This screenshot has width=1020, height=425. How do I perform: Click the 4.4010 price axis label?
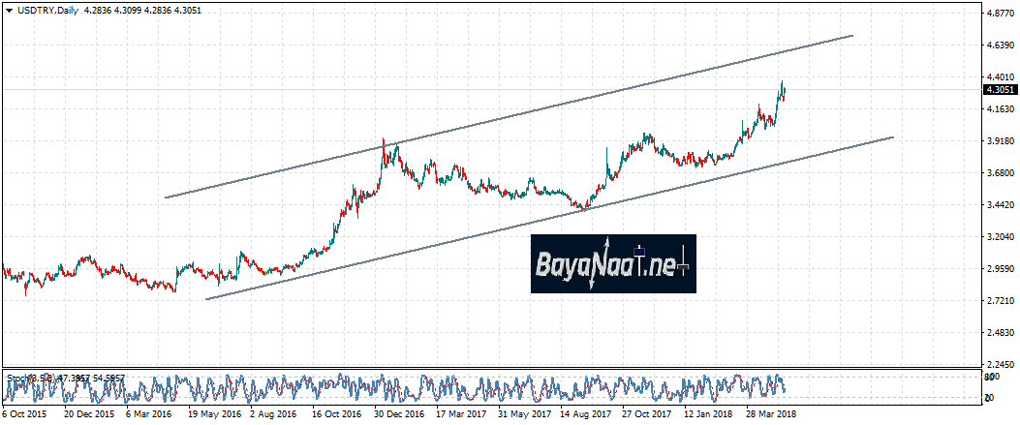click(x=999, y=76)
